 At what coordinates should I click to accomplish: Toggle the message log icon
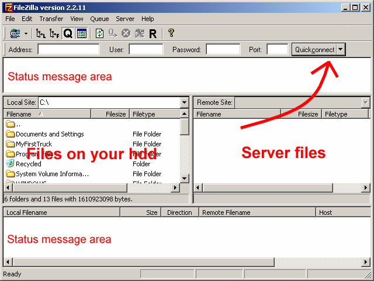pos(81,34)
